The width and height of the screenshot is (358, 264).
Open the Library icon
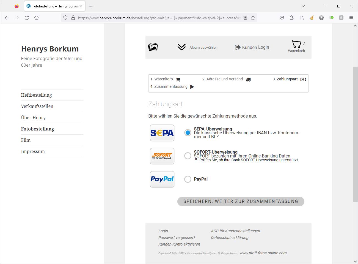click(302, 18)
